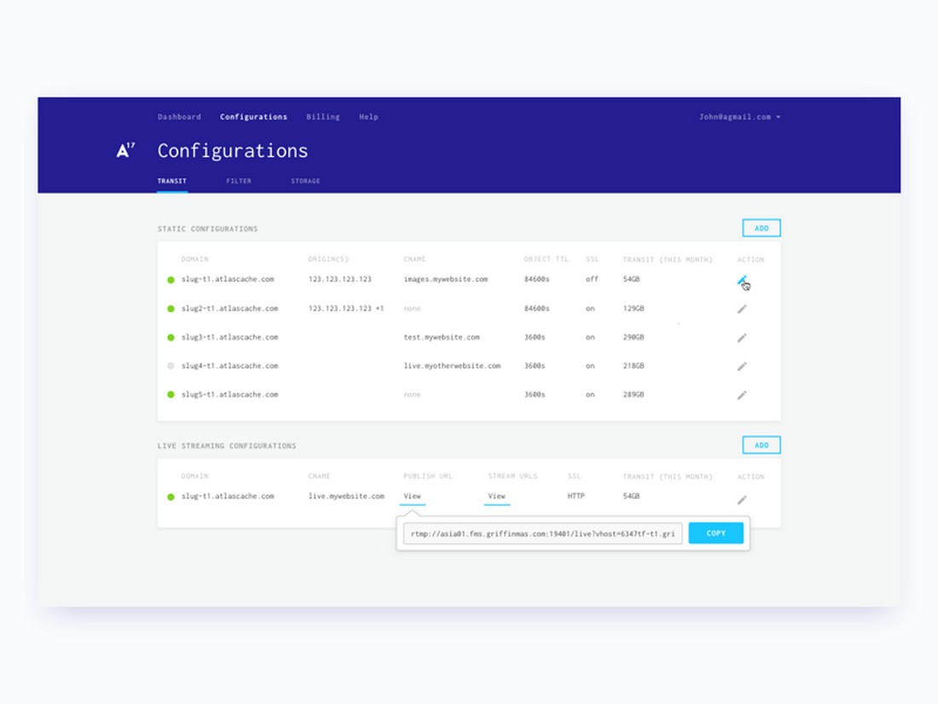Click green status dot for slug5-t1.atlascache.com
The image size is (938, 704).
(171, 394)
